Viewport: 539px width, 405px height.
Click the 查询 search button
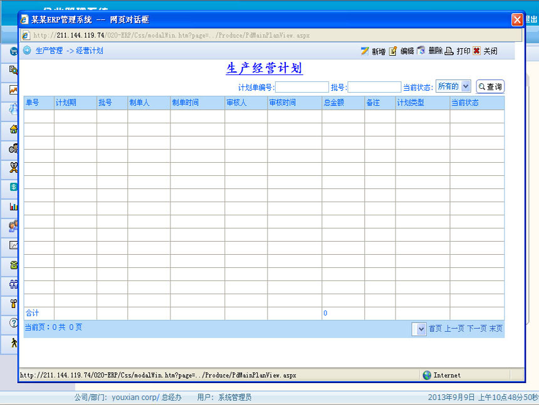[490, 87]
